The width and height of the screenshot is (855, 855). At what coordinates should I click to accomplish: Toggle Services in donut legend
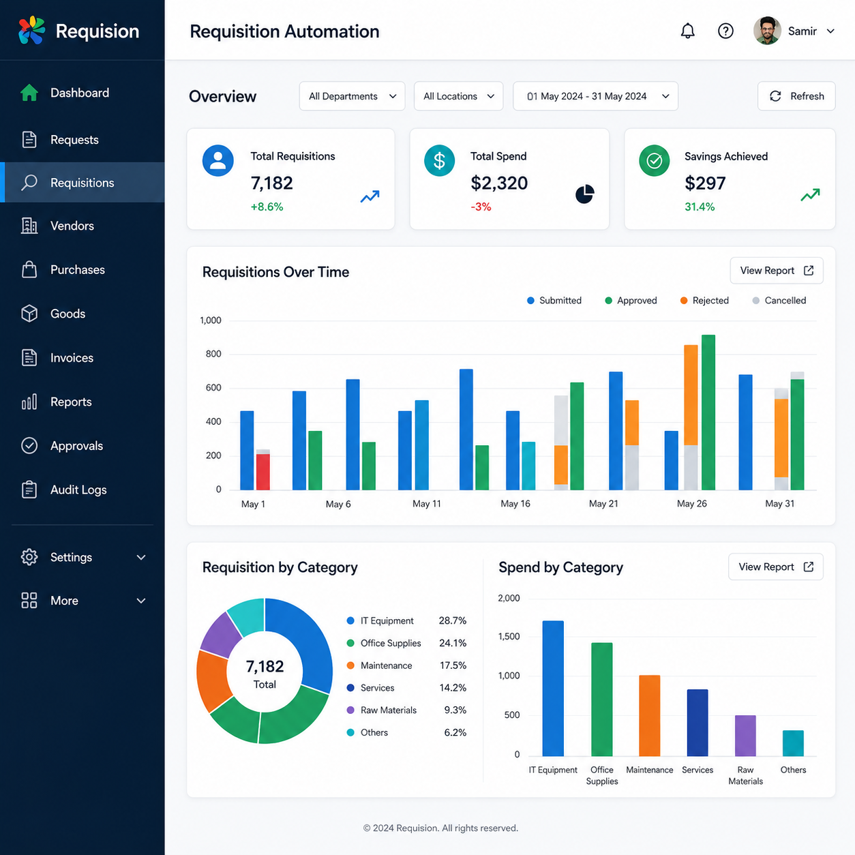[406, 688]
